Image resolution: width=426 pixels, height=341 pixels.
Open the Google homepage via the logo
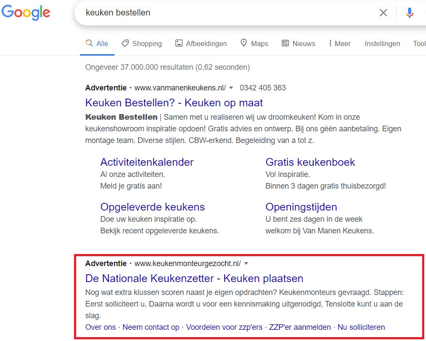click(26, 13)
